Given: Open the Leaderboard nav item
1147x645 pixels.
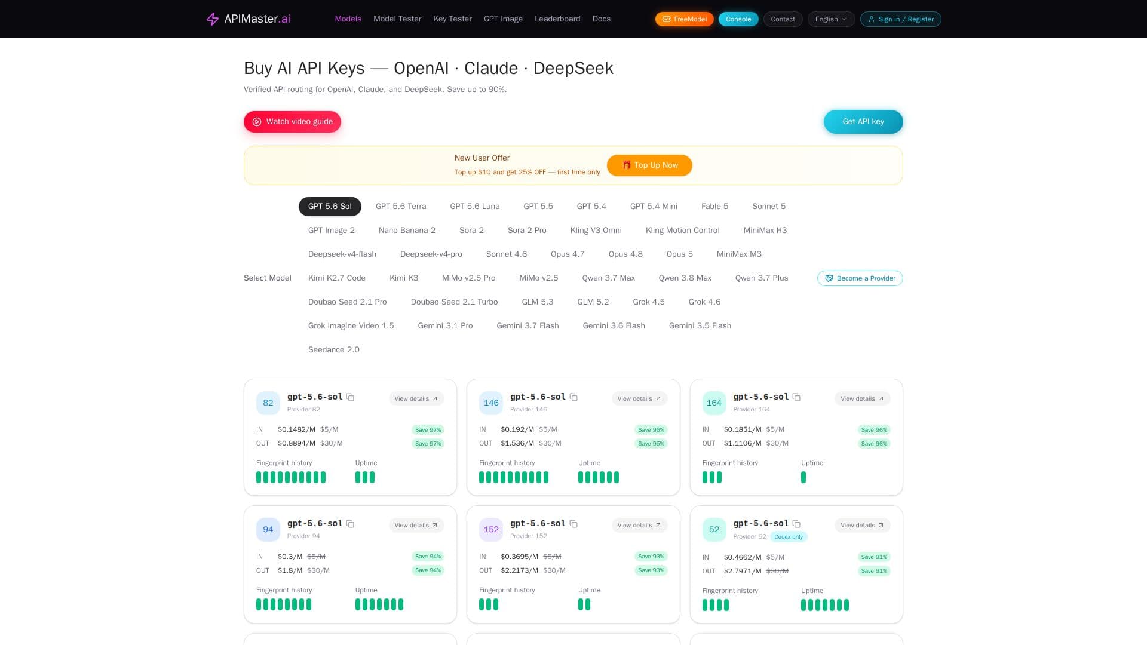Looking at the screenshot, I should tap(557, 19).
